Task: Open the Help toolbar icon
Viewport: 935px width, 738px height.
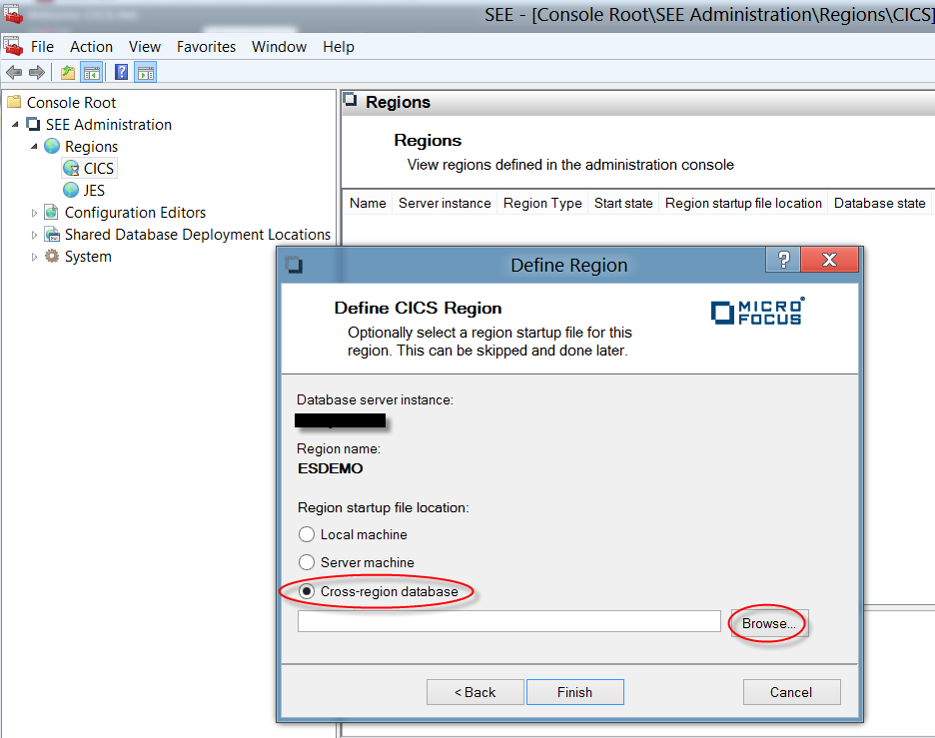Action: (x=121, y=72)
